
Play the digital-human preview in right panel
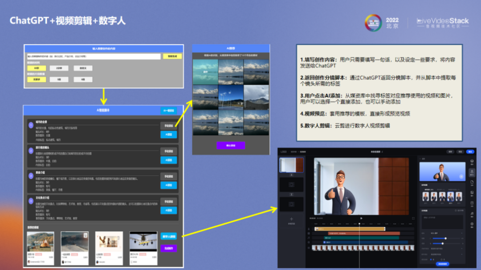(x=461, y=176)
